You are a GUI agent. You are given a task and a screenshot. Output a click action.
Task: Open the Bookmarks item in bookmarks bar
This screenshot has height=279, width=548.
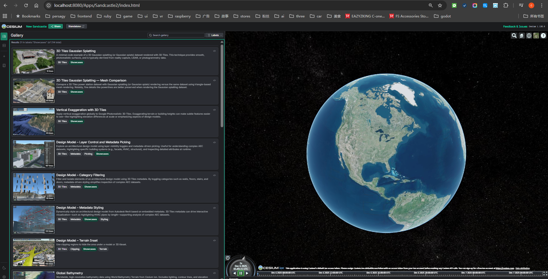(28, 16)
